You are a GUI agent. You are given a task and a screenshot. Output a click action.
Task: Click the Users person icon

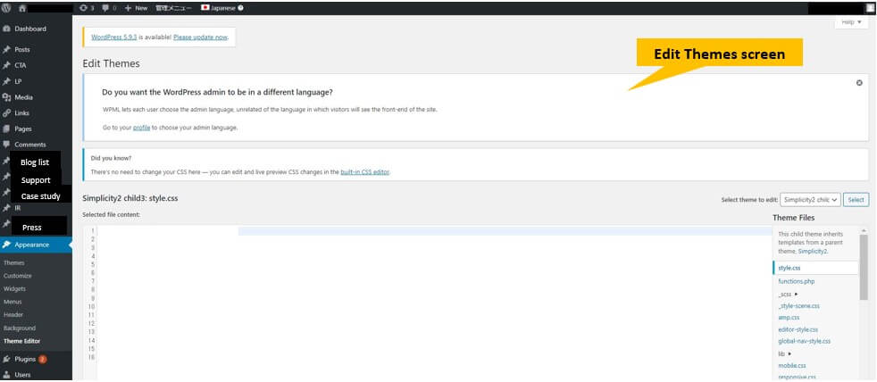7,375
